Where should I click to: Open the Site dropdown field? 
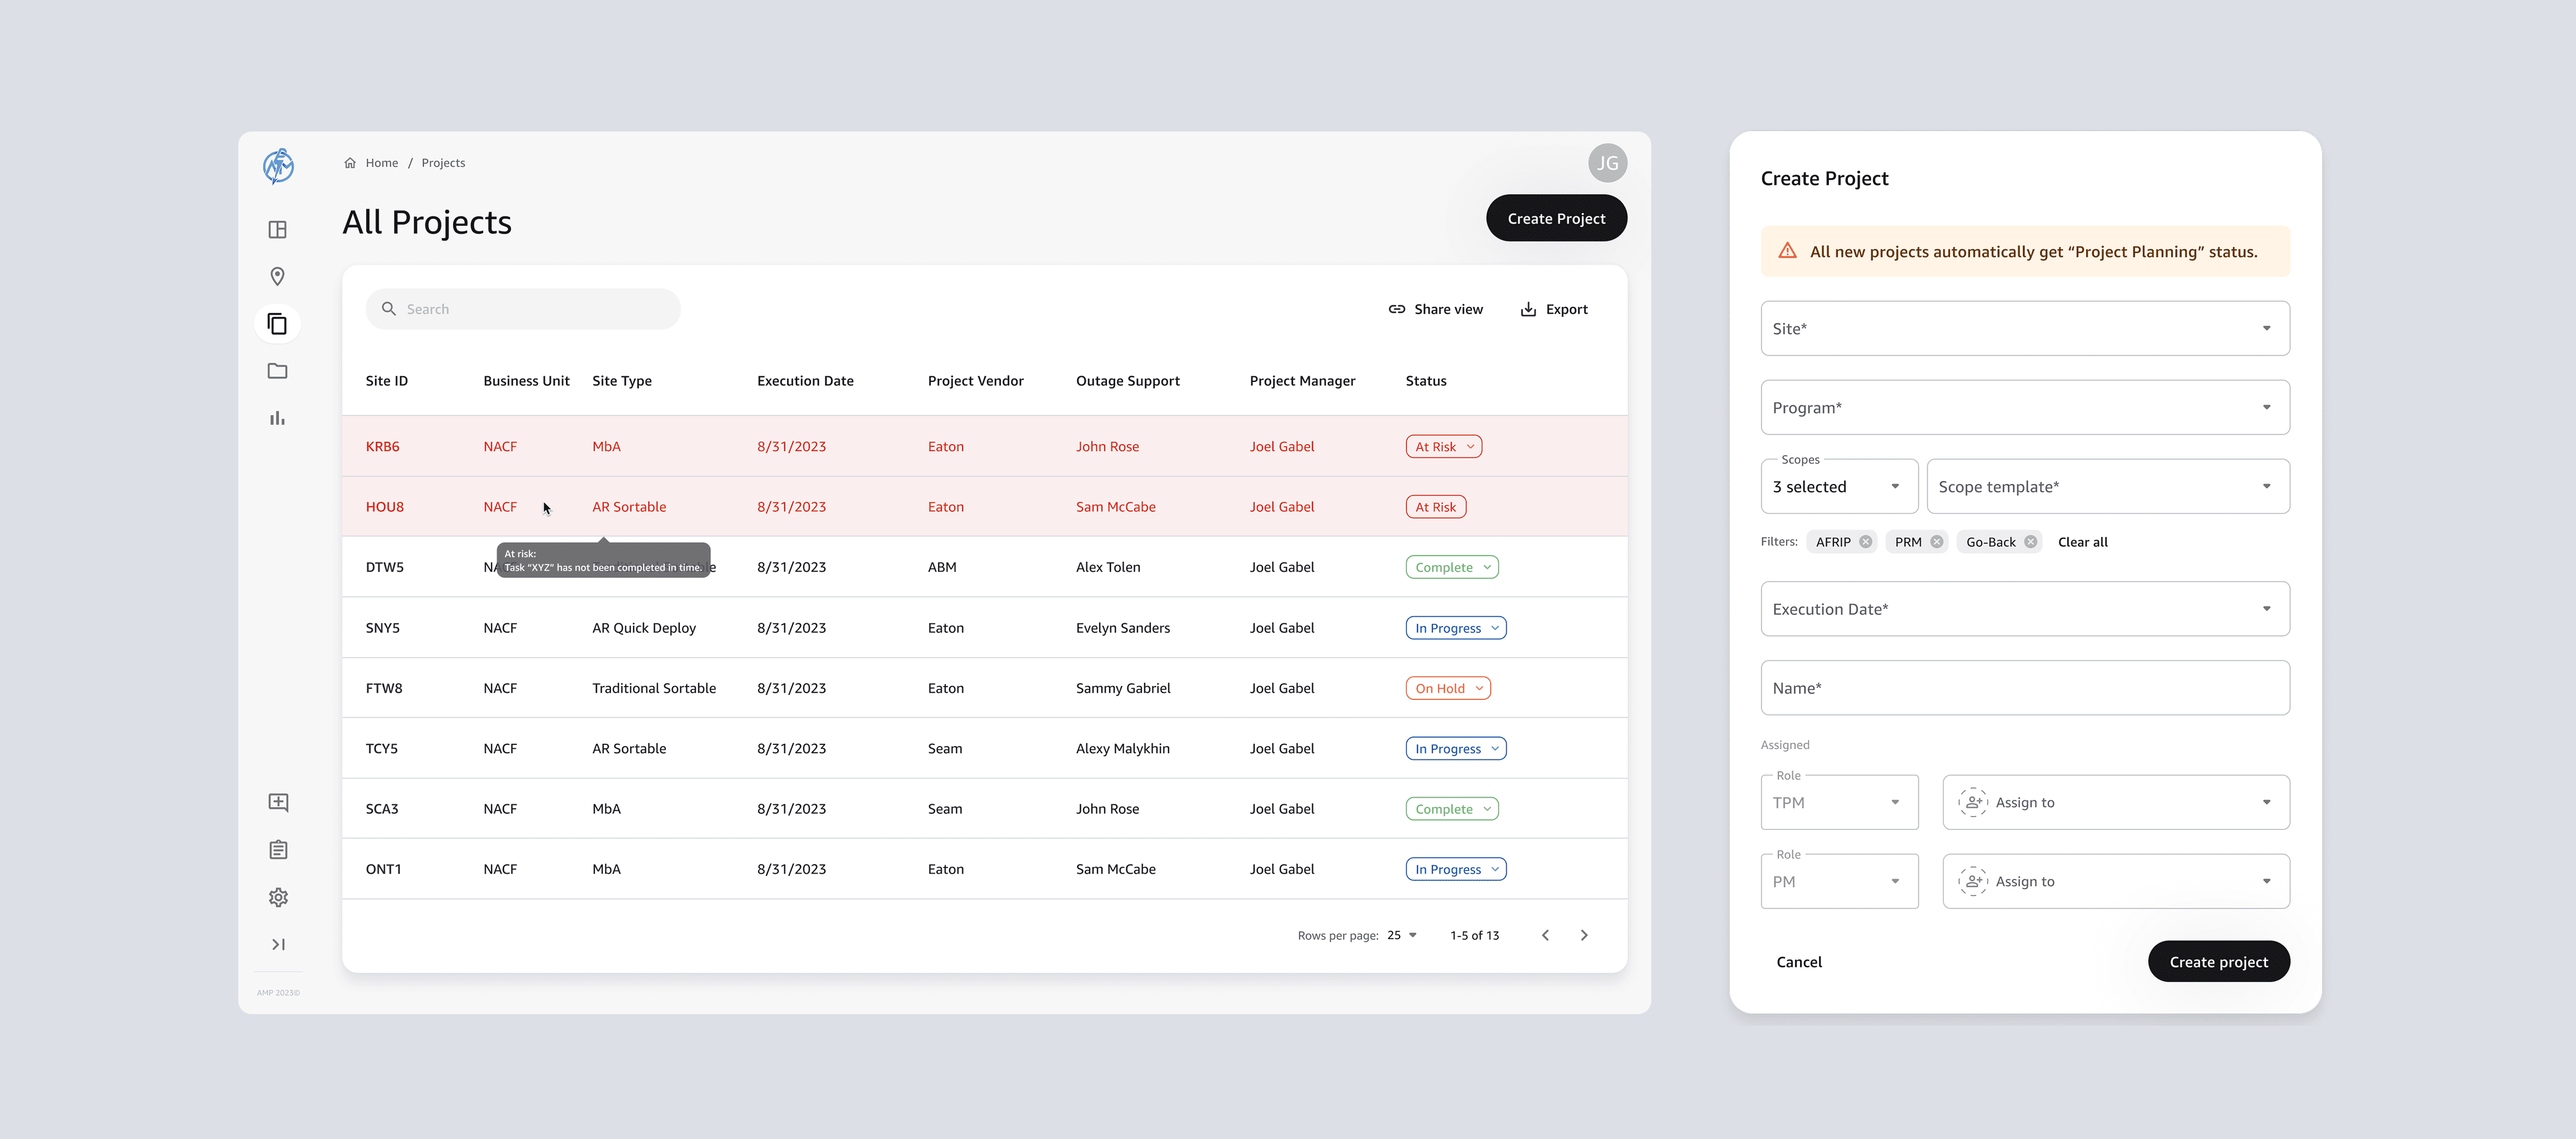tap(2024, 329)
